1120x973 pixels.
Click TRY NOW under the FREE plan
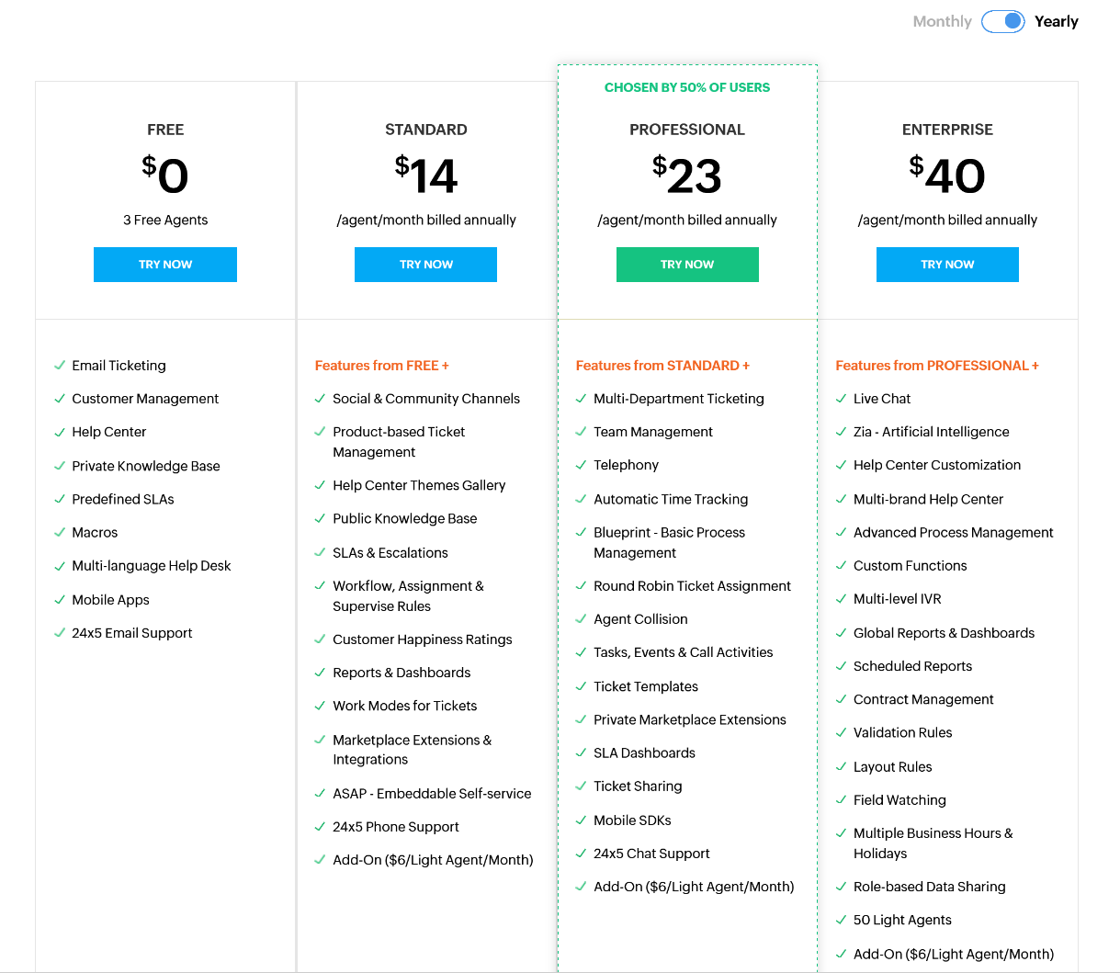[165, 265]
